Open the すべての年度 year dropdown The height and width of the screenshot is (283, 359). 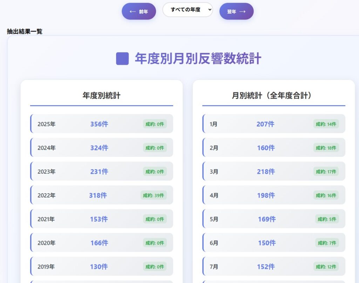[x=188, y=10]
